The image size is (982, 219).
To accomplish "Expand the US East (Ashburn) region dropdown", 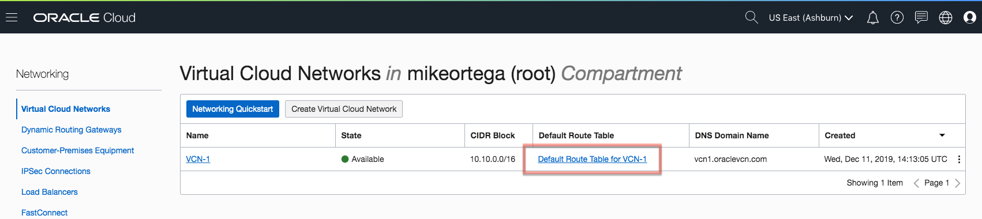I will click(x=811, y=18).
